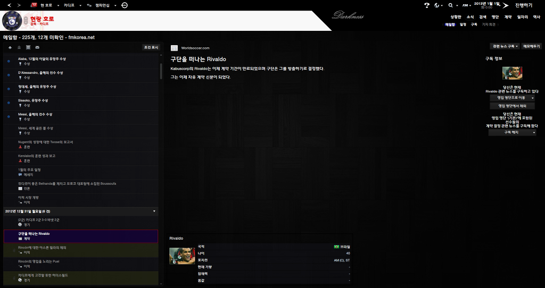
Task: Open the Messi 세계 골든 볼 수상 message
Action: click(81, 131)
